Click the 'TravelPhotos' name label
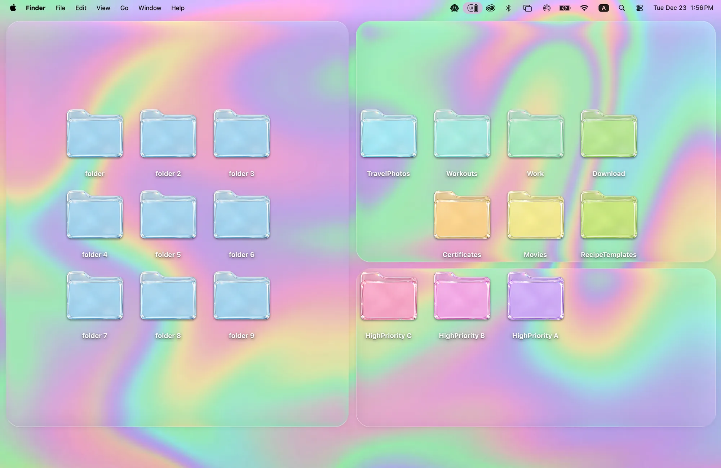721x468 pixels. pyautogui.click(x=388, y=174)
